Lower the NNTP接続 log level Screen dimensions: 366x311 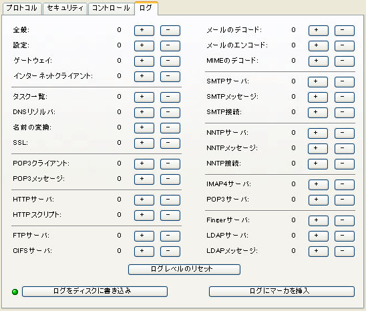[344, 164]
